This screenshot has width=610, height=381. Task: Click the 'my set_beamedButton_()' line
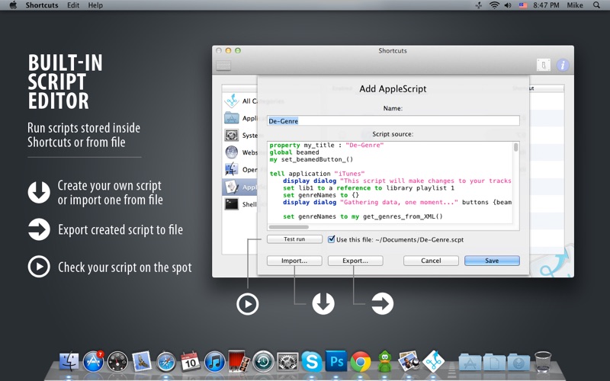point(311,159)
